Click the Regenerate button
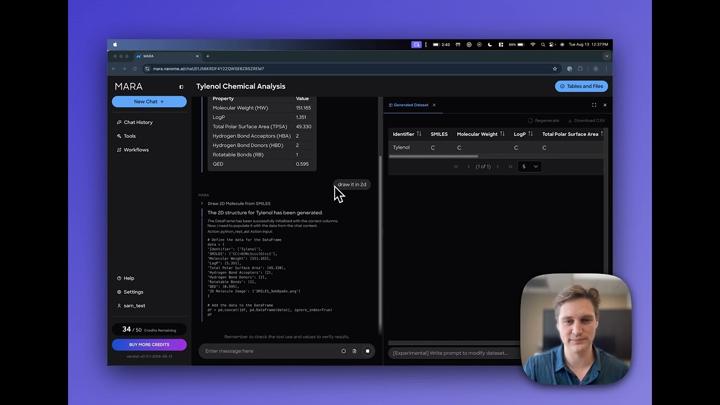720x405 pixels. click(x=543, y=120)
